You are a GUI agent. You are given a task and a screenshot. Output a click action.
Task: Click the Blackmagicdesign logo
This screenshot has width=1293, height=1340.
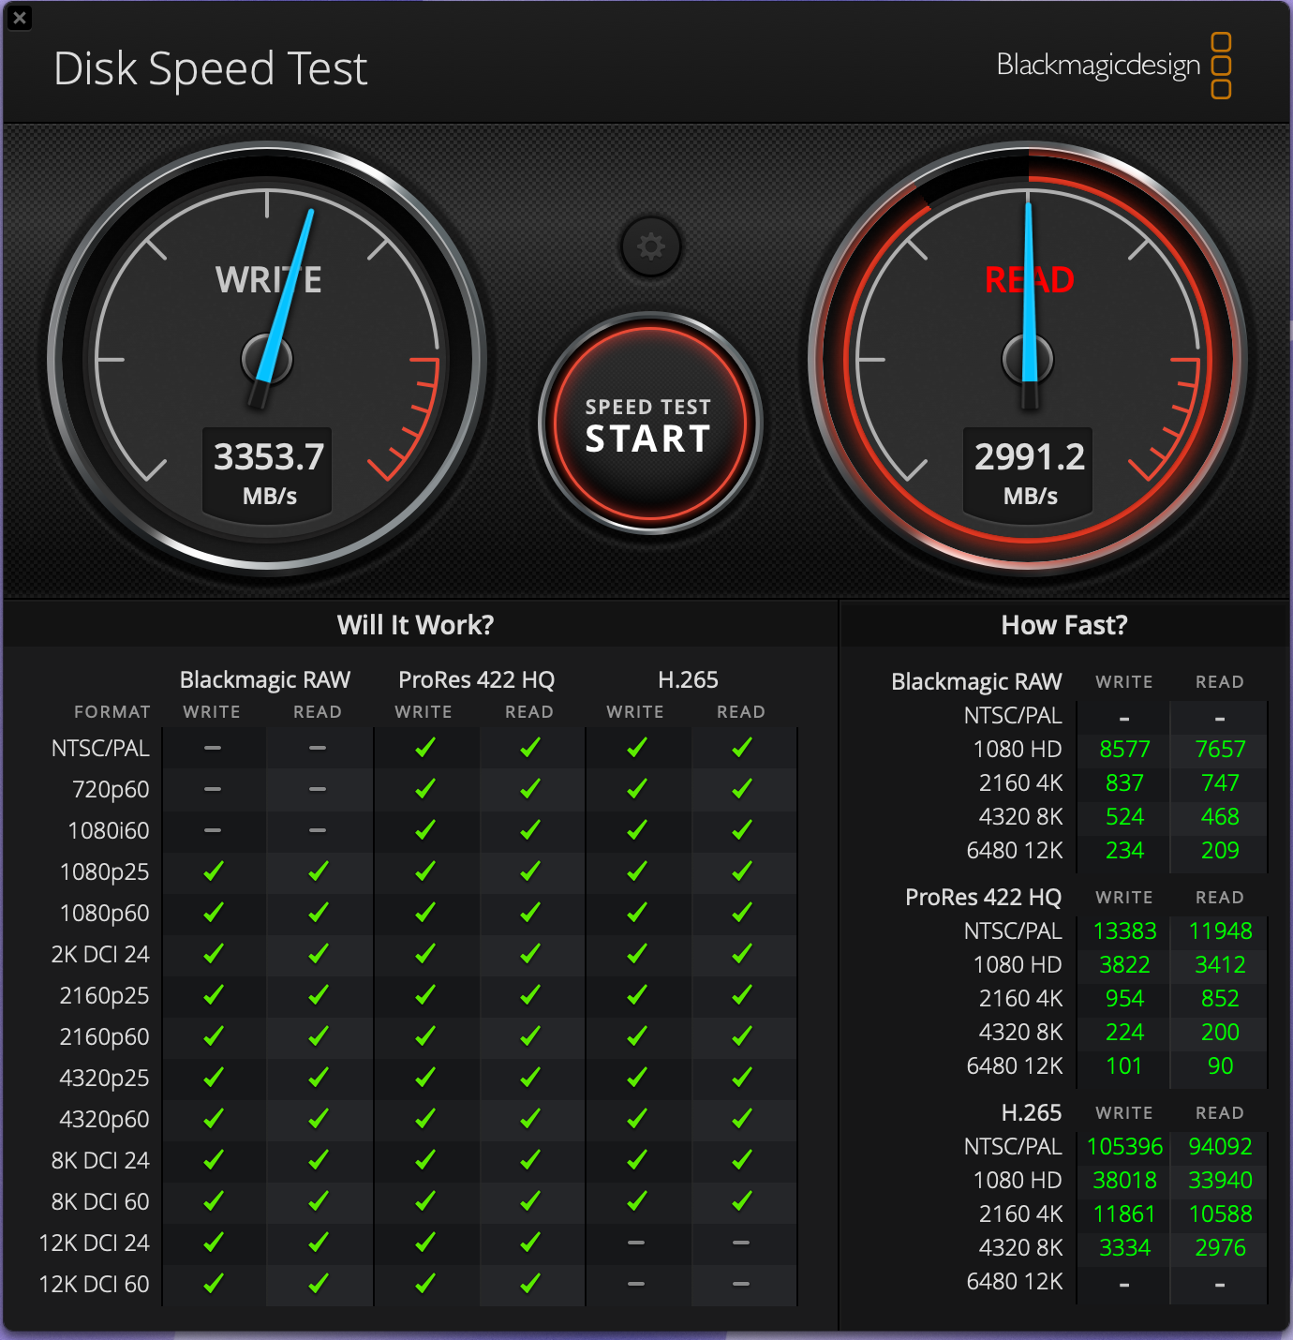(x=1101, y=66)
